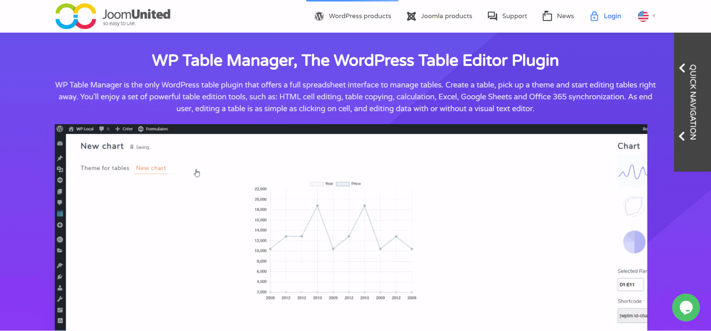This screenshot has width=711, height=331.
Task: Open the JoomUnited logo home link
Action: pyautogui.click(x=113, y=16)
